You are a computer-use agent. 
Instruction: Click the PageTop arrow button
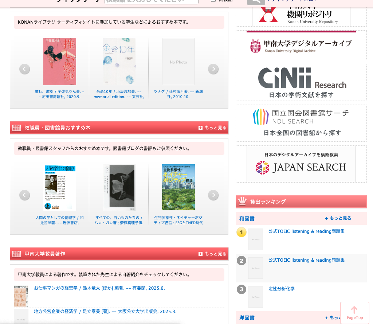[x=354, y=312]
